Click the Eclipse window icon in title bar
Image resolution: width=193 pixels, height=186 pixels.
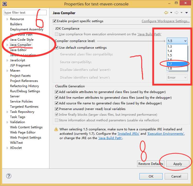tap(5, 4)
